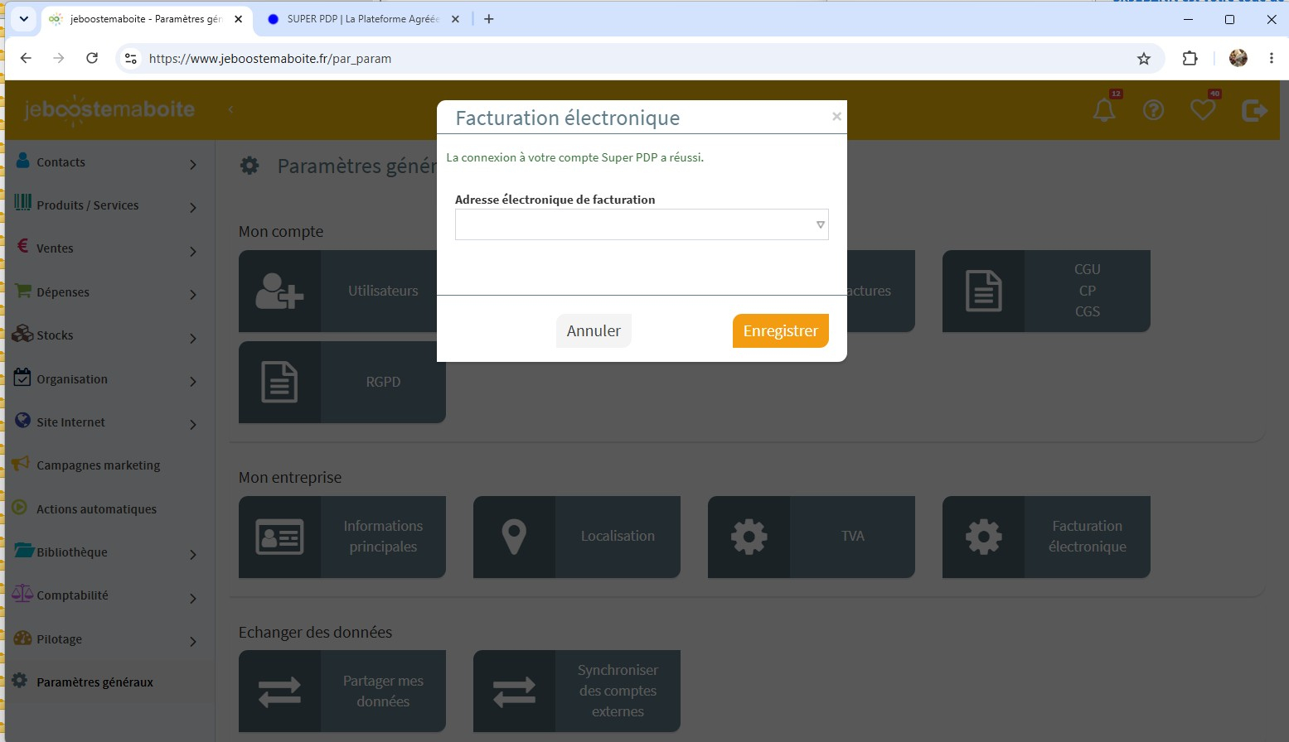Open the Localisation tile
Image resolution: width=1289 pixels, height=742 pixels.
(x=577, y=537)
